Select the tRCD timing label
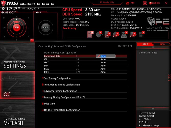 [46, 62]
